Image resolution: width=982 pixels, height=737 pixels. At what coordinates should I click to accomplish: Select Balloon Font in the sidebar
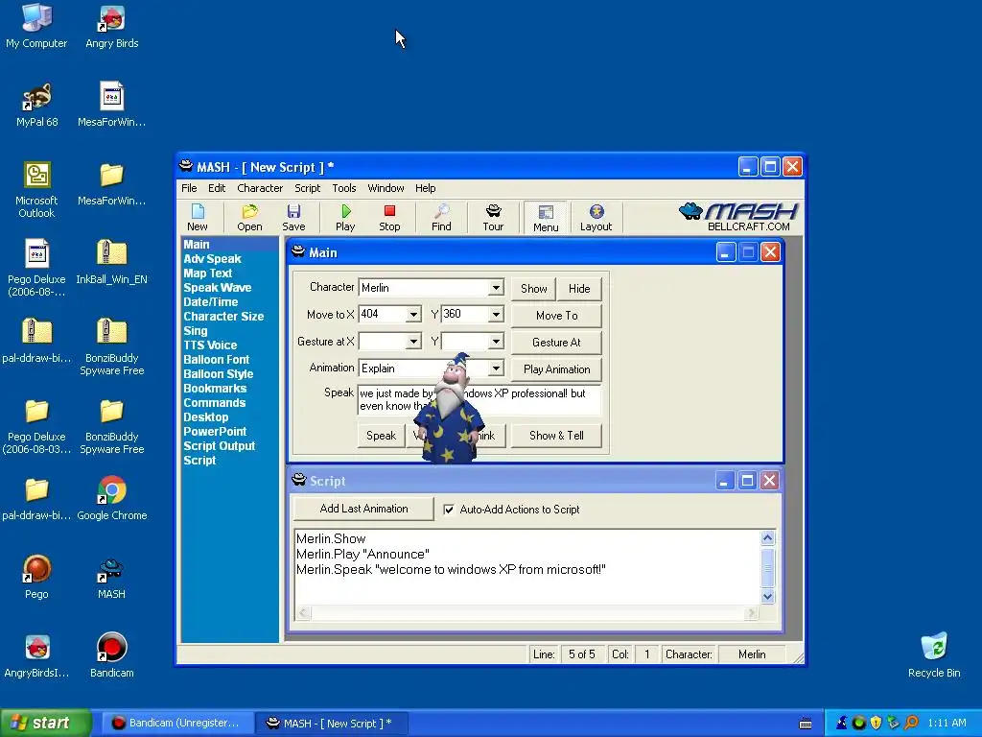click(x=217, y=360)
